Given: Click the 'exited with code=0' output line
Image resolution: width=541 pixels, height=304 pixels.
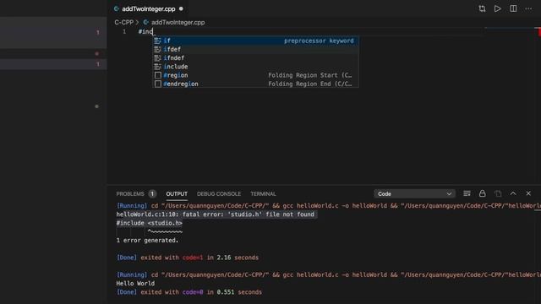Looking at the screenshot, I should click(189, 292).
